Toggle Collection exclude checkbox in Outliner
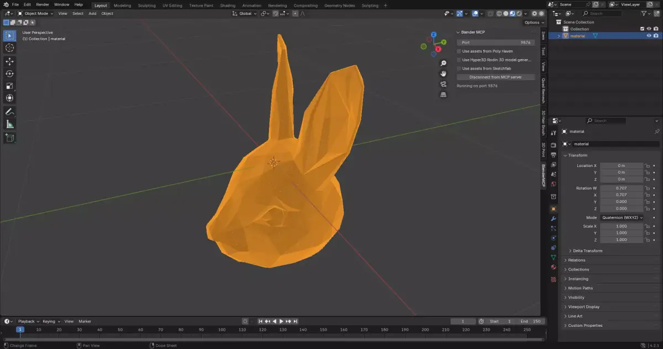The height and width of the screenshot is (349, 663). [642, 29]
